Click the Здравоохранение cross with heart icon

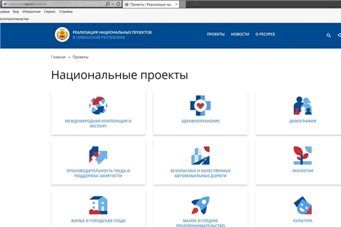200,105
